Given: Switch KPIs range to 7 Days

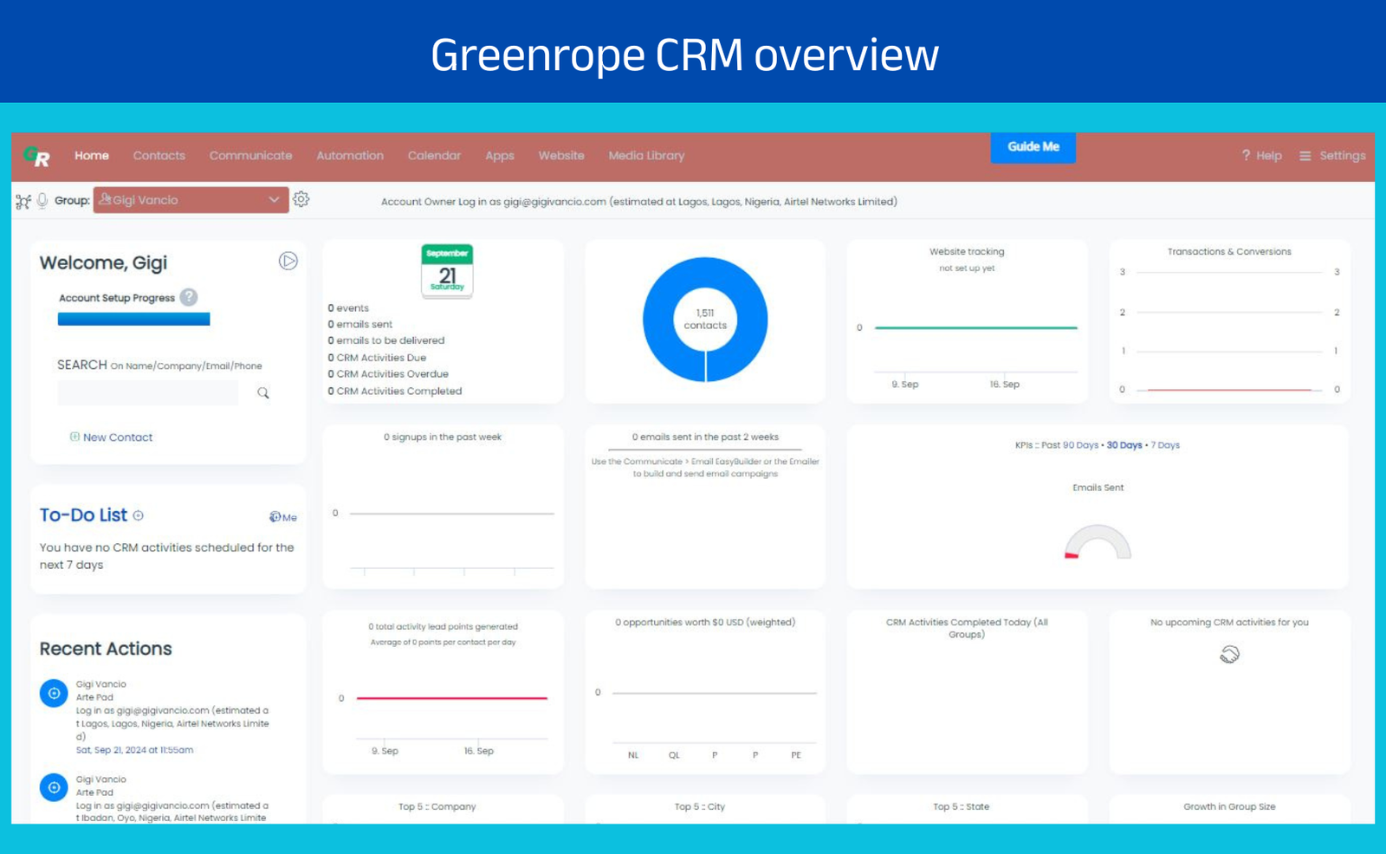Looking at the screenshot, I should [x=1165, y=445].
